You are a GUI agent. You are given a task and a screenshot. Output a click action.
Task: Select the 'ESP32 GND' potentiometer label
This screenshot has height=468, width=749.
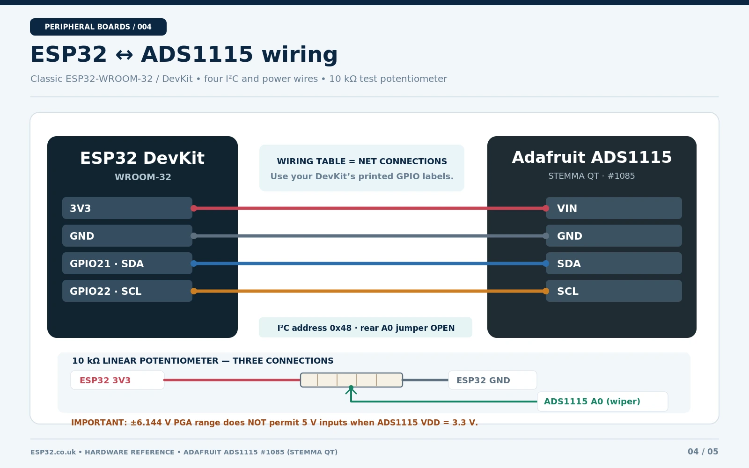pos(492,380)
